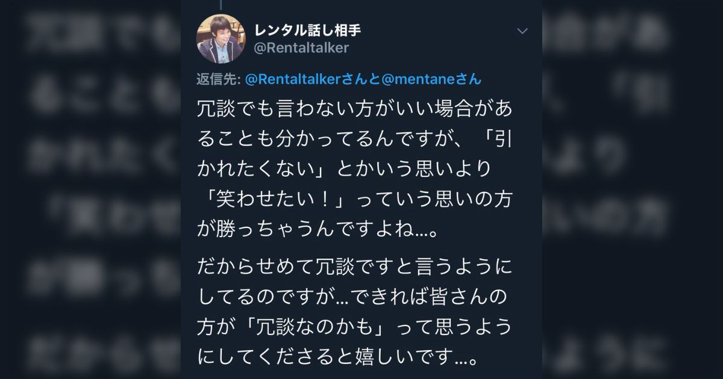Open the tweet options chevron menu
The width and height of the screenshot is (723, 379).
click(x=522, y=31)
